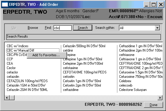Viewport: 166px width, 111px height.
Task: Select CBC w/ Manual Diff order
Action: 20,50
